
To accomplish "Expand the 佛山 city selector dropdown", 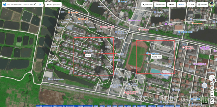I will pos(49,5).
